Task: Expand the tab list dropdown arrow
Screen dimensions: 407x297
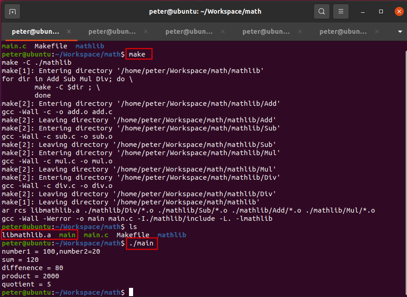Action: click(400, 31)
